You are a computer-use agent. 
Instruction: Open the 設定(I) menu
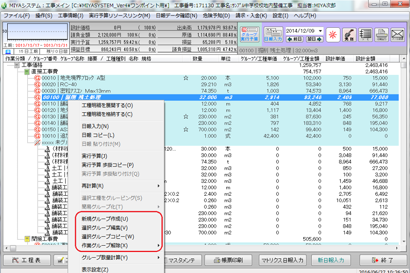coord(280,16)
